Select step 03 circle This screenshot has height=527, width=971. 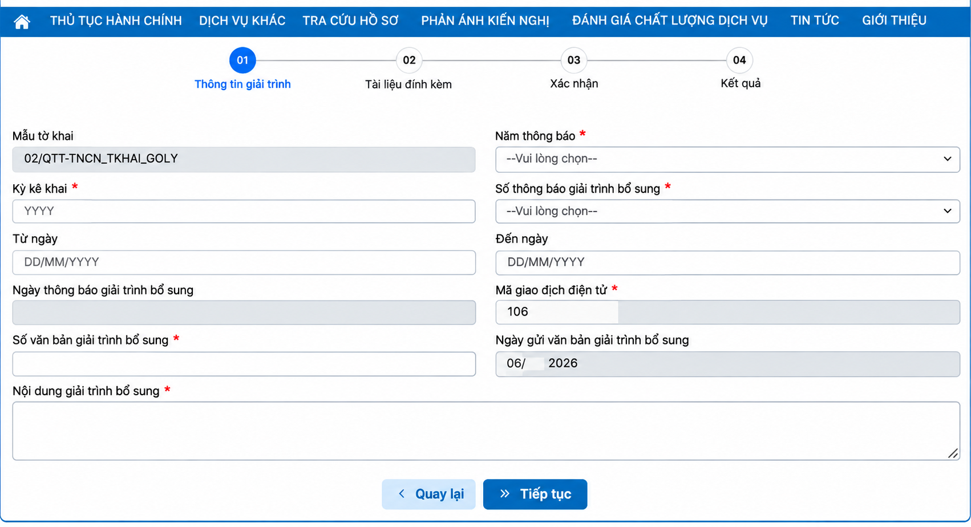tap(574, 60)
